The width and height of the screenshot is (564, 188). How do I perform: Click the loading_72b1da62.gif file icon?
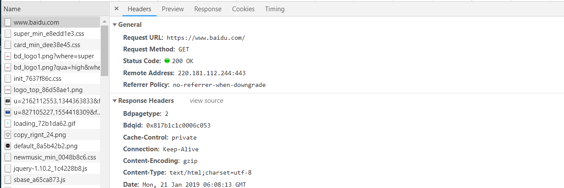8,124
